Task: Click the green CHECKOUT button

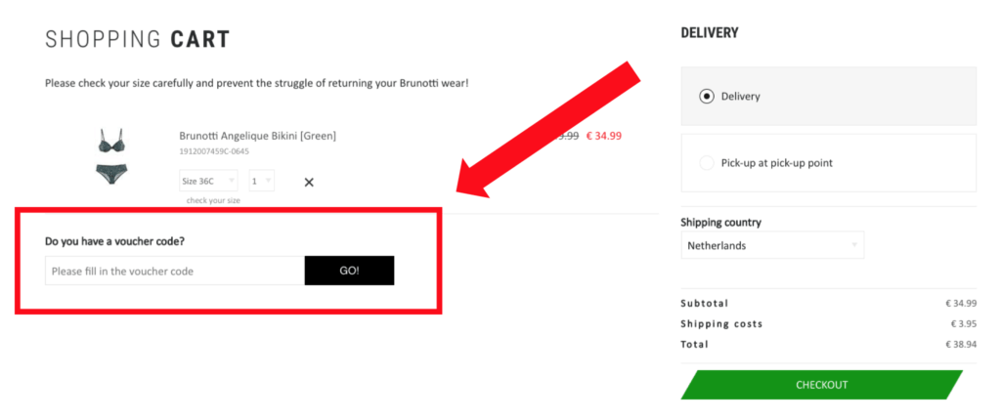Action: pyautogui.click(x=821, y=385)
